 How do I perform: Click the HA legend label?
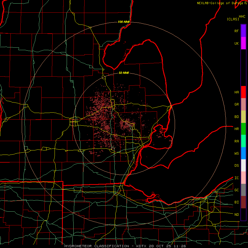236,92
